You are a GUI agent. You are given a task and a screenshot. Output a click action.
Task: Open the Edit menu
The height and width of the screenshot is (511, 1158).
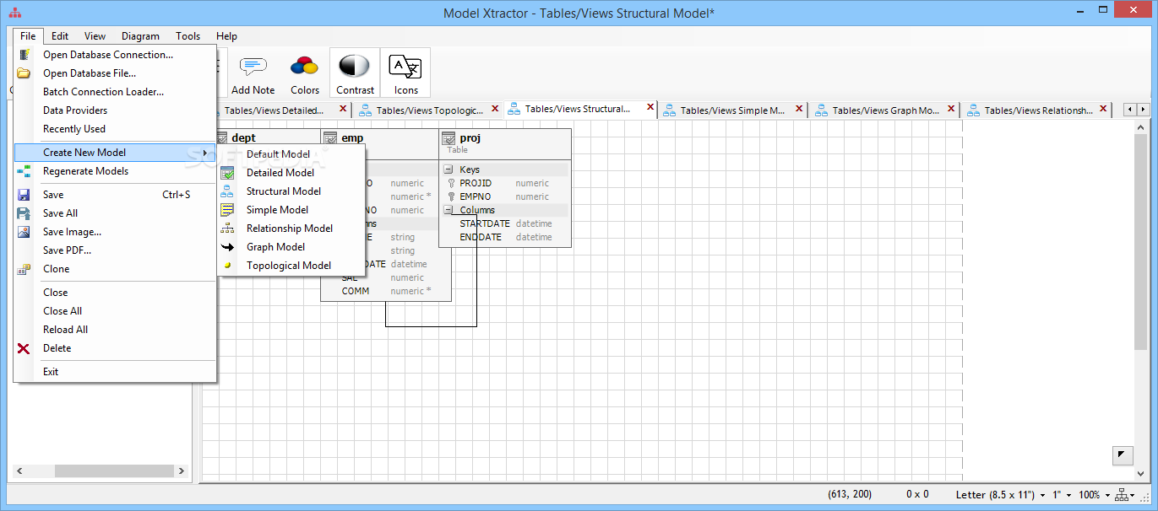[60, 36]
